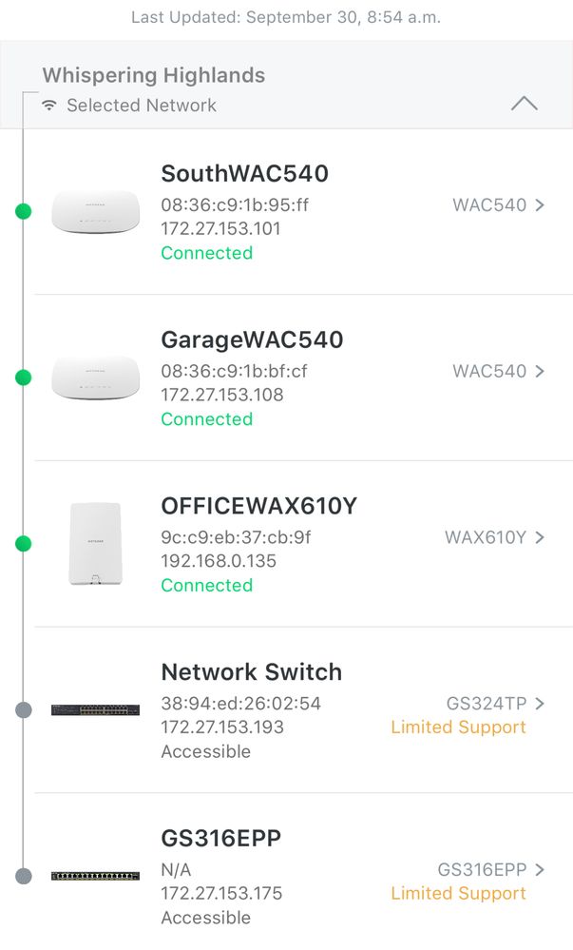Screen dimensions: 573x950
Task: Click the green status dot for OFFICEWAX610Y
Action: (x=24, y=544)
